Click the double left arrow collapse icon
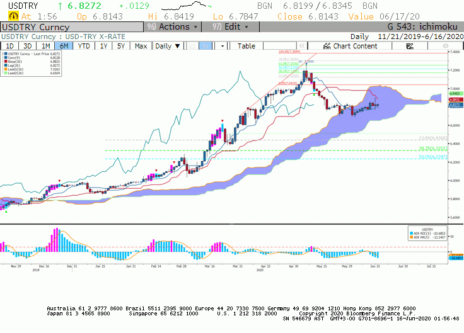Viewport: 464px width, 333px height. (302, 46)
